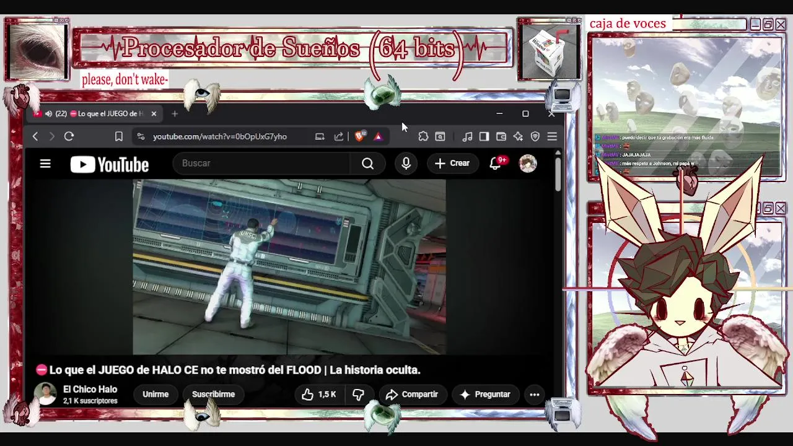The height and width of the screenshot is (446, 793).
Task: Click the YouTube page vertical scrollbar
Action: pyautogui.click(x=558, y=173)
